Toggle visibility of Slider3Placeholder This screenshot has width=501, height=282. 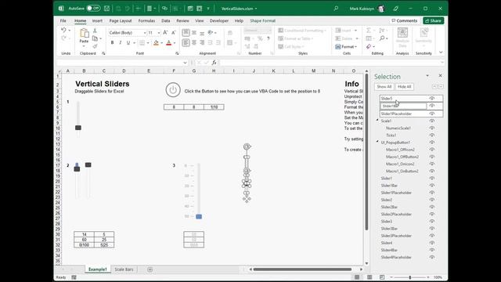coord(432,236)
